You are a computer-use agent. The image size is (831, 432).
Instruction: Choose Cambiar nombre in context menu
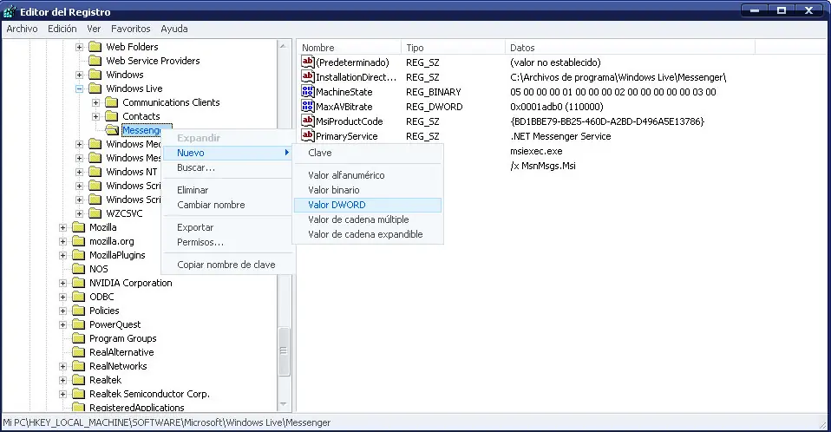click(x=227, y=205)
